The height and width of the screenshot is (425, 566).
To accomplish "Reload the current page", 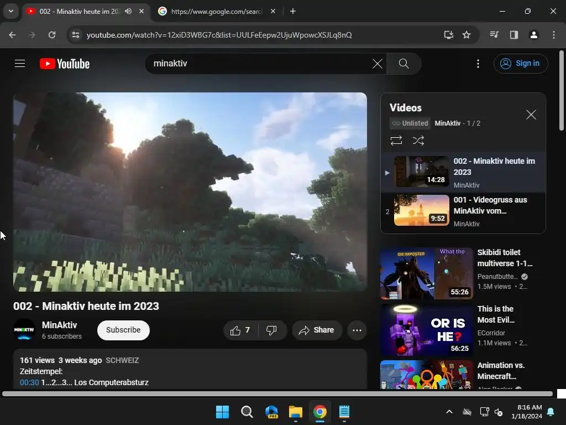I will tap(52, 35).
